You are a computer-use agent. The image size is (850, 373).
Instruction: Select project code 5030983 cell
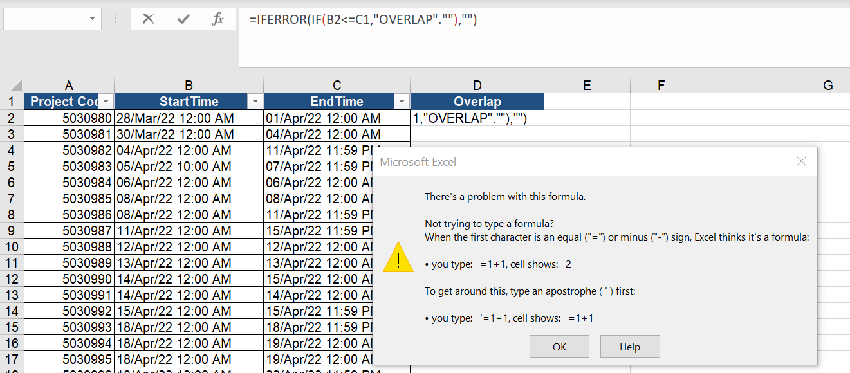click(69, 167)
